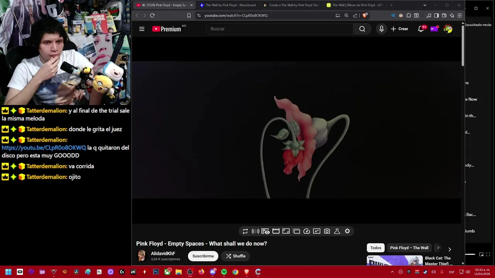Open playback speed gauge control
This screenshot has height=278, width=495.
point(306,231)
